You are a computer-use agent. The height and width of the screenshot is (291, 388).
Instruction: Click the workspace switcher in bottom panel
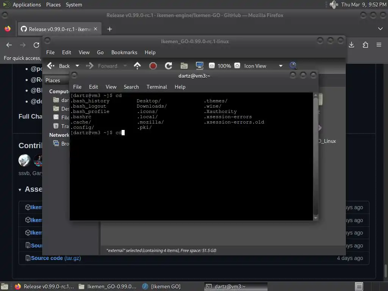click(359, 286)
